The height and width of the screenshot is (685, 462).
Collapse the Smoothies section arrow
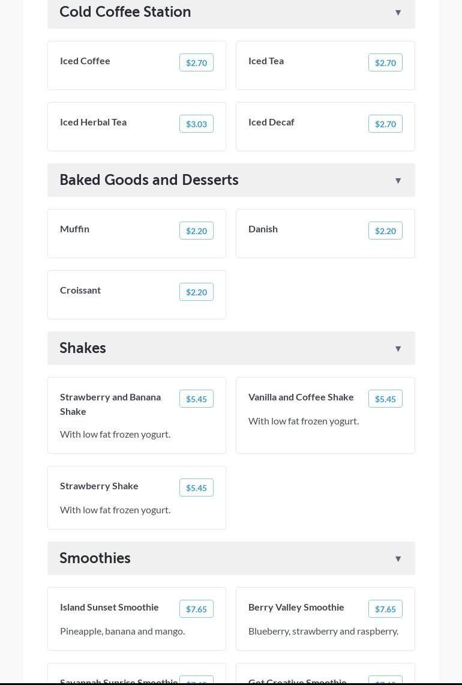point(398,559)
